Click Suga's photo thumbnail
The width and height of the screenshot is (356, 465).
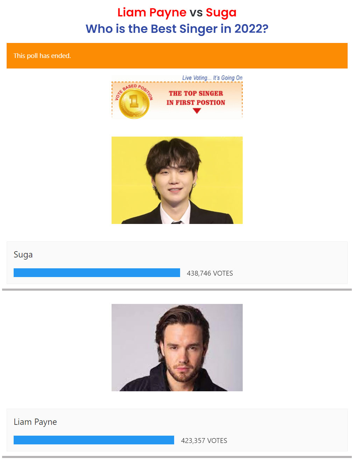point(177,180)
